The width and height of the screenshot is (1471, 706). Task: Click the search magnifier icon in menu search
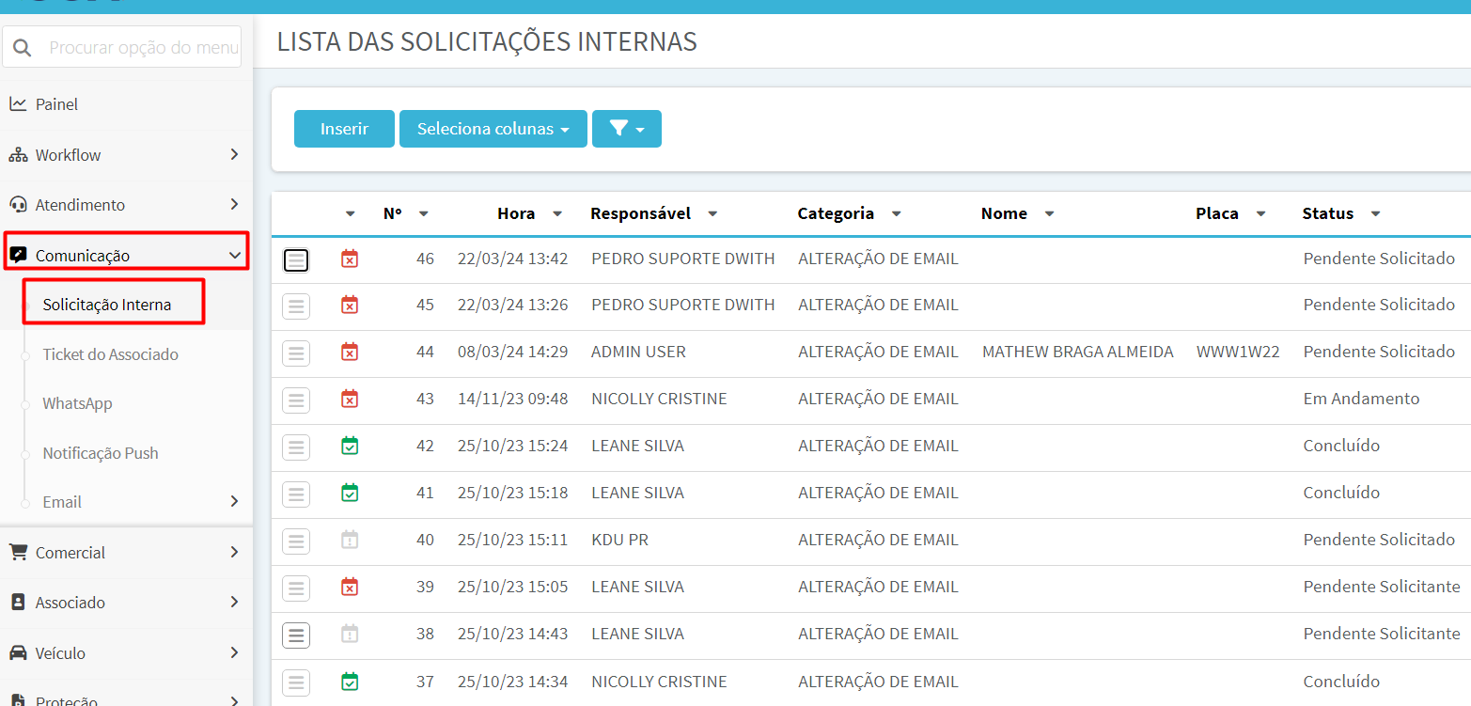[22, 48]
